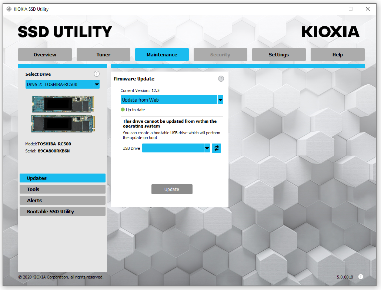381x290 pixels.
Task: Click the help icon beside version 5.0.0018
Action: point(361,277)
